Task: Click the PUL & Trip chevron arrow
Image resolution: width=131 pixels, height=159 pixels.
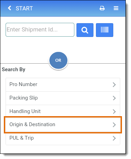Action: click(114, 138)
